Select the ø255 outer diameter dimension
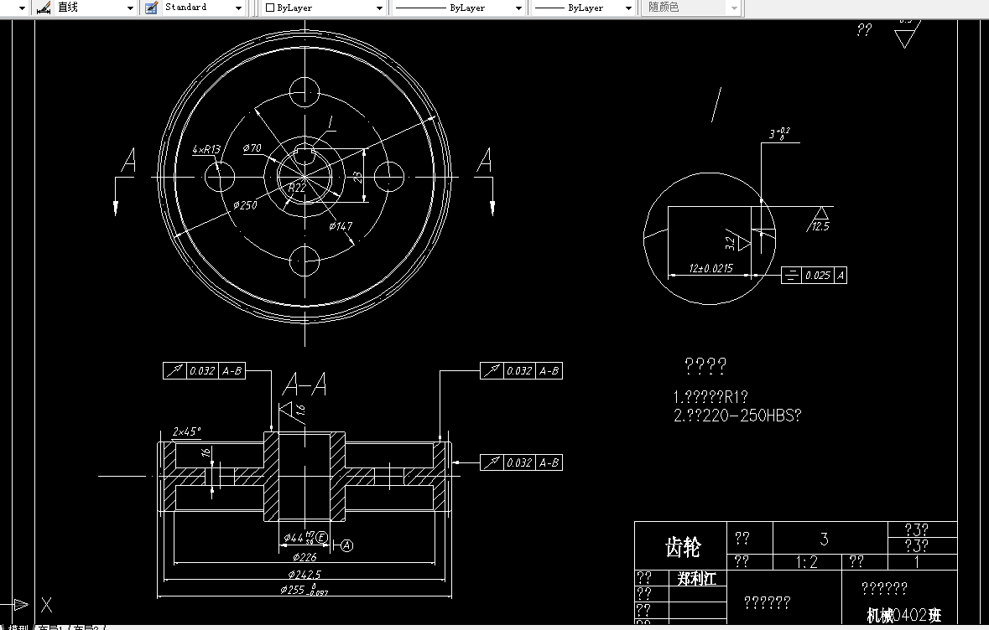 pyautogui.click(x=304, y=591)
